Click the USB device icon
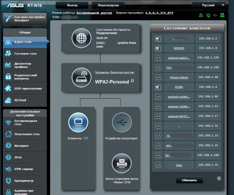This screenshot has height=195, width=234. click(121, 121)
